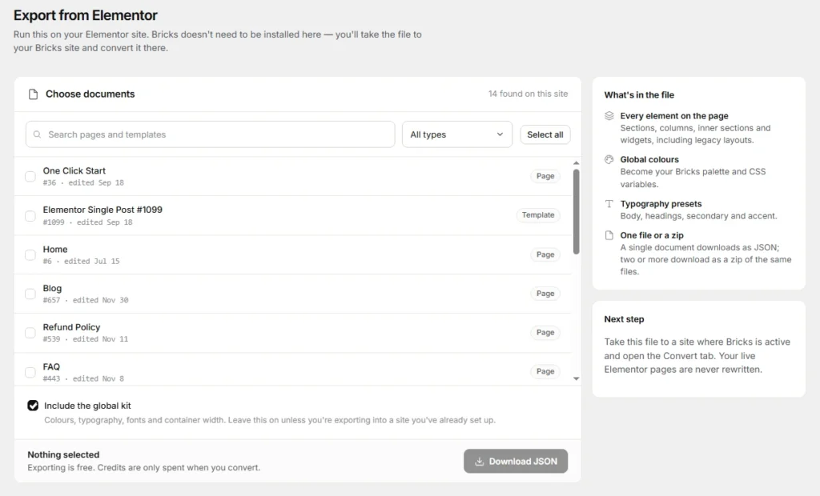Viewport: 820px width, 496px height.
Task: Click the Blog document title
Action: pyautogui.click(x=52, y=289)
